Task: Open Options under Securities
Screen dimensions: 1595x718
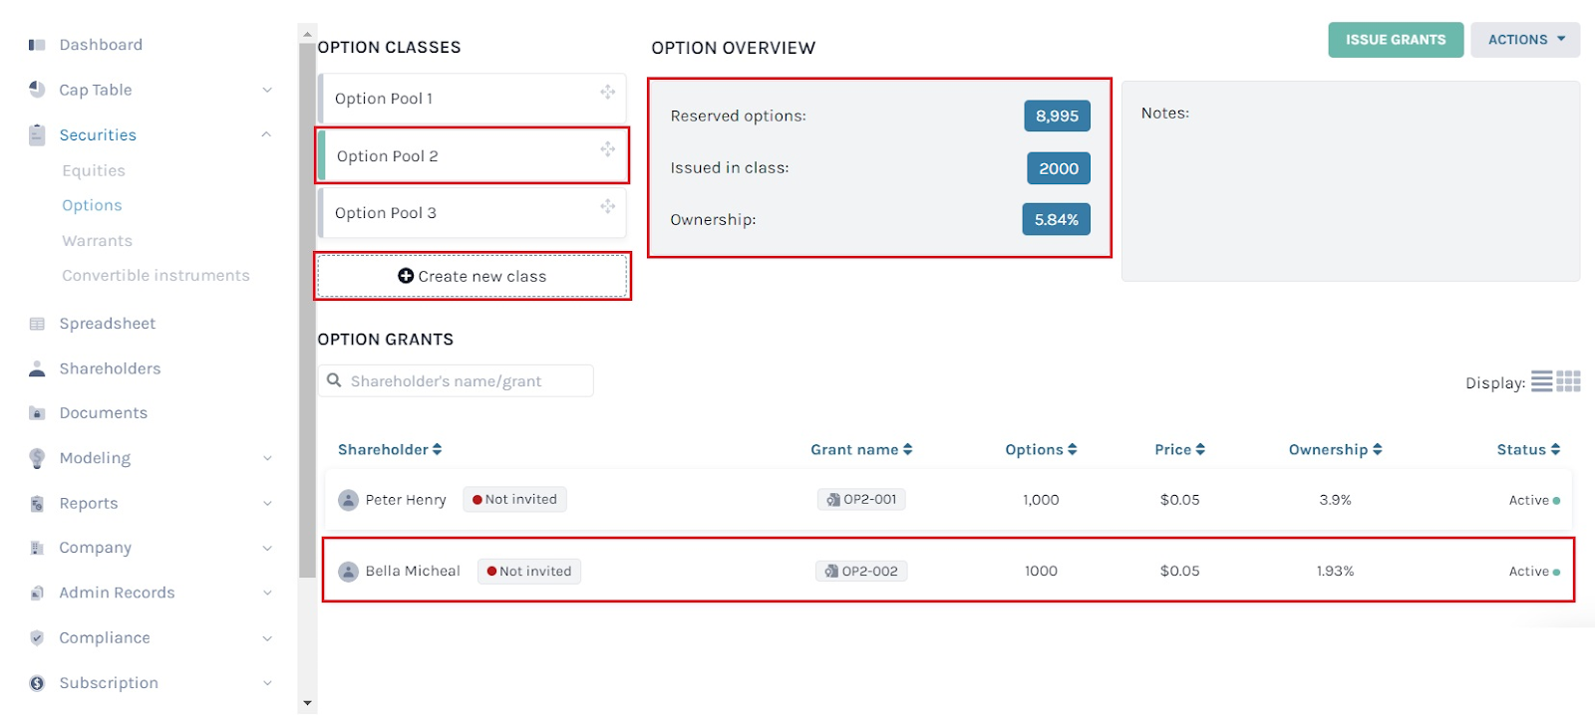Action: point(92,205)
